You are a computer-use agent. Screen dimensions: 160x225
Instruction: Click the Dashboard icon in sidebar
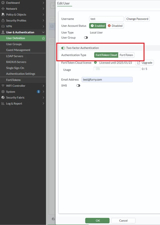tap(3, 3)
